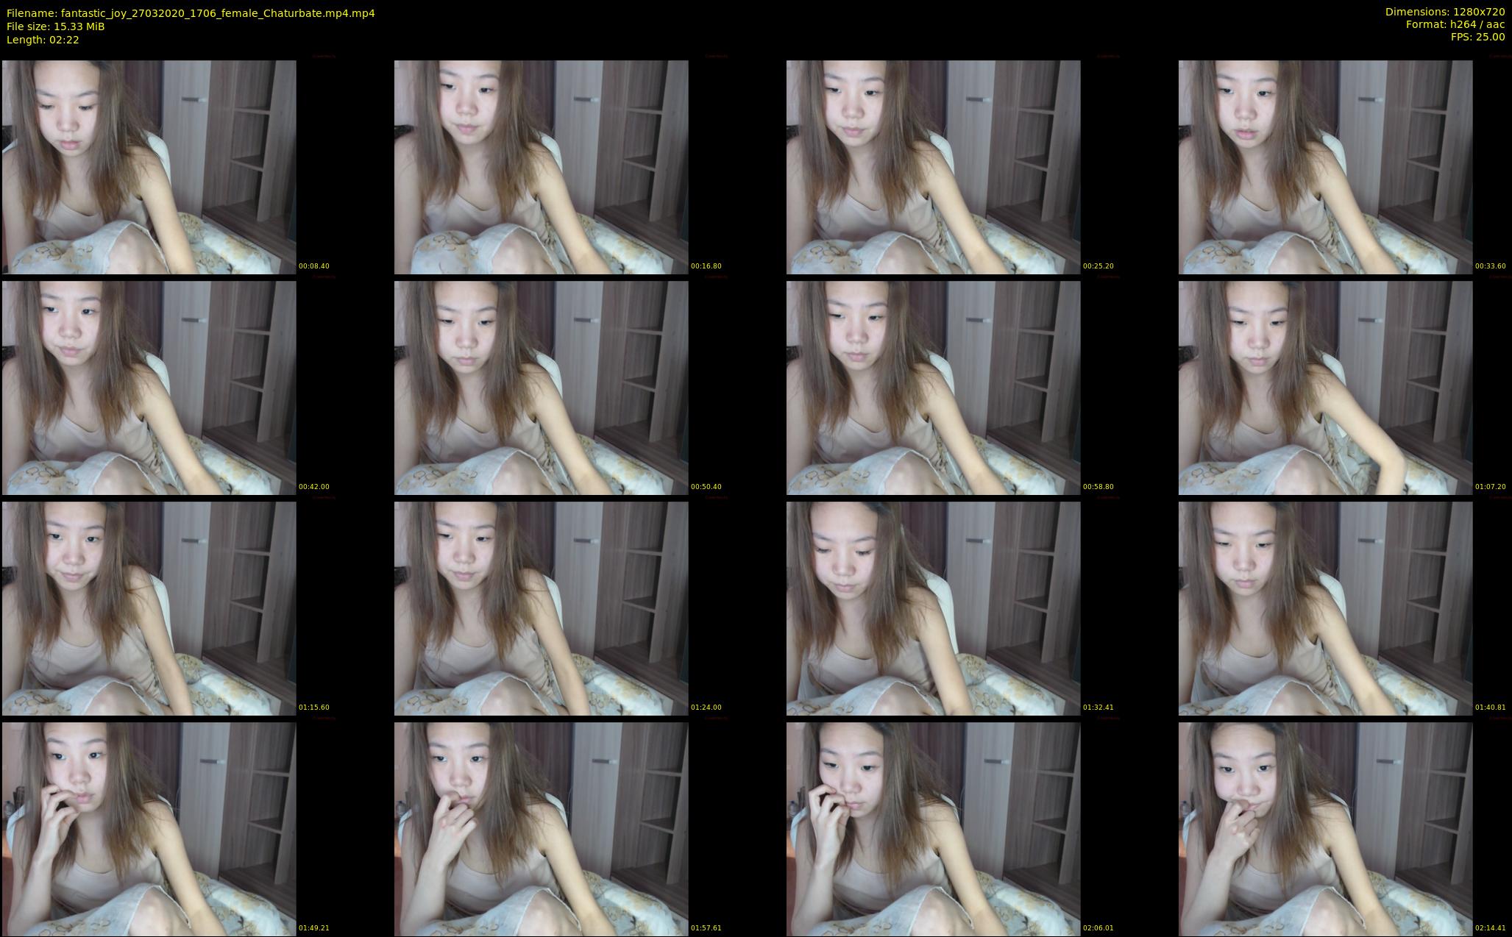
Task: Open the final frame at 02:14.41
Action: pos(1325,829)
